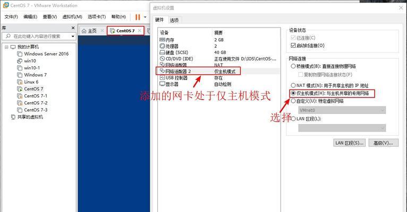Toggle 启动时连接(O) checkbox
The height and width of the screenshot is (212, 407).
pyautogui.click(x=293, y=46)
